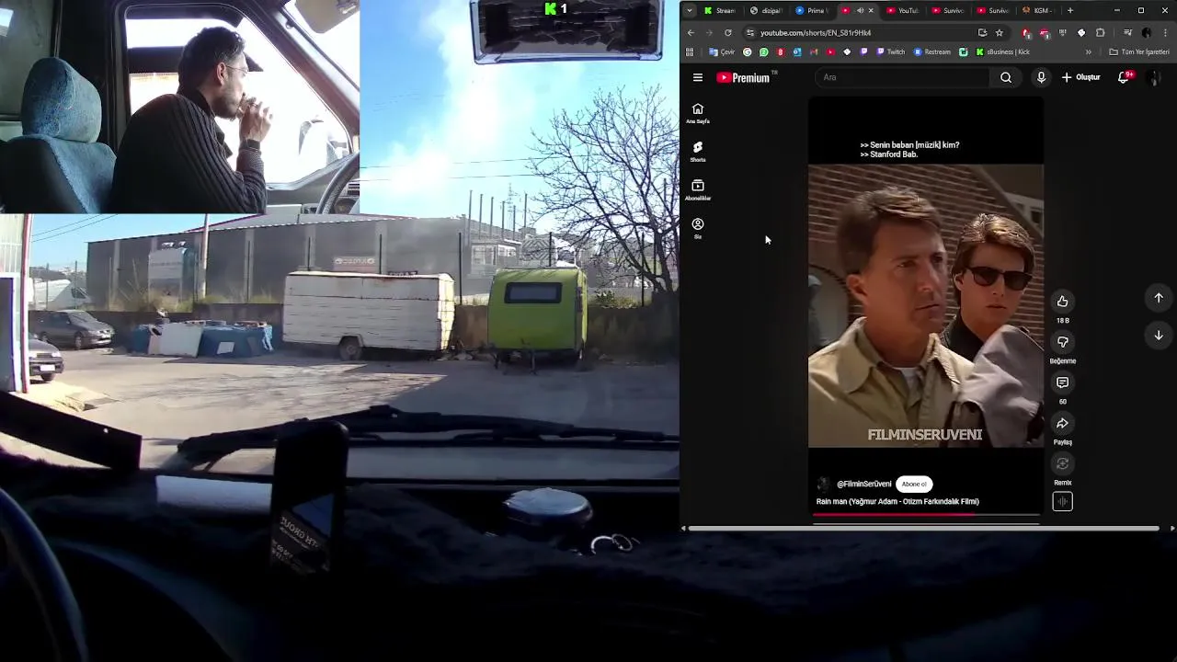Image resolution: width=1177 pixels, height=662 pixels.
Task: Open Abonelikler in YouTube sidebar
Action: coord(698,190)
